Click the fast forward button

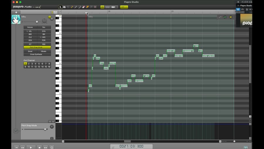pos(46,148)
